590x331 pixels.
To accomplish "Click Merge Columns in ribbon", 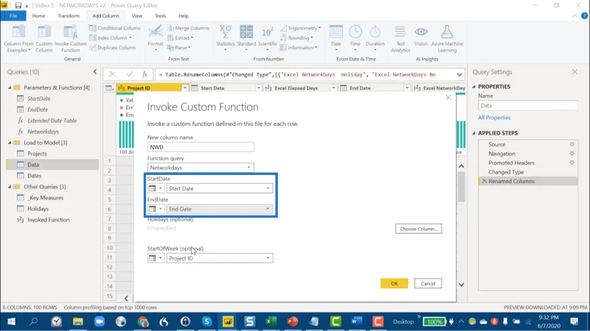I will point(188,28).
